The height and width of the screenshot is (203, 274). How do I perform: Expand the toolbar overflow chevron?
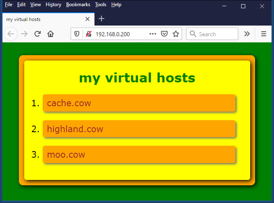(x=247, y=34)
